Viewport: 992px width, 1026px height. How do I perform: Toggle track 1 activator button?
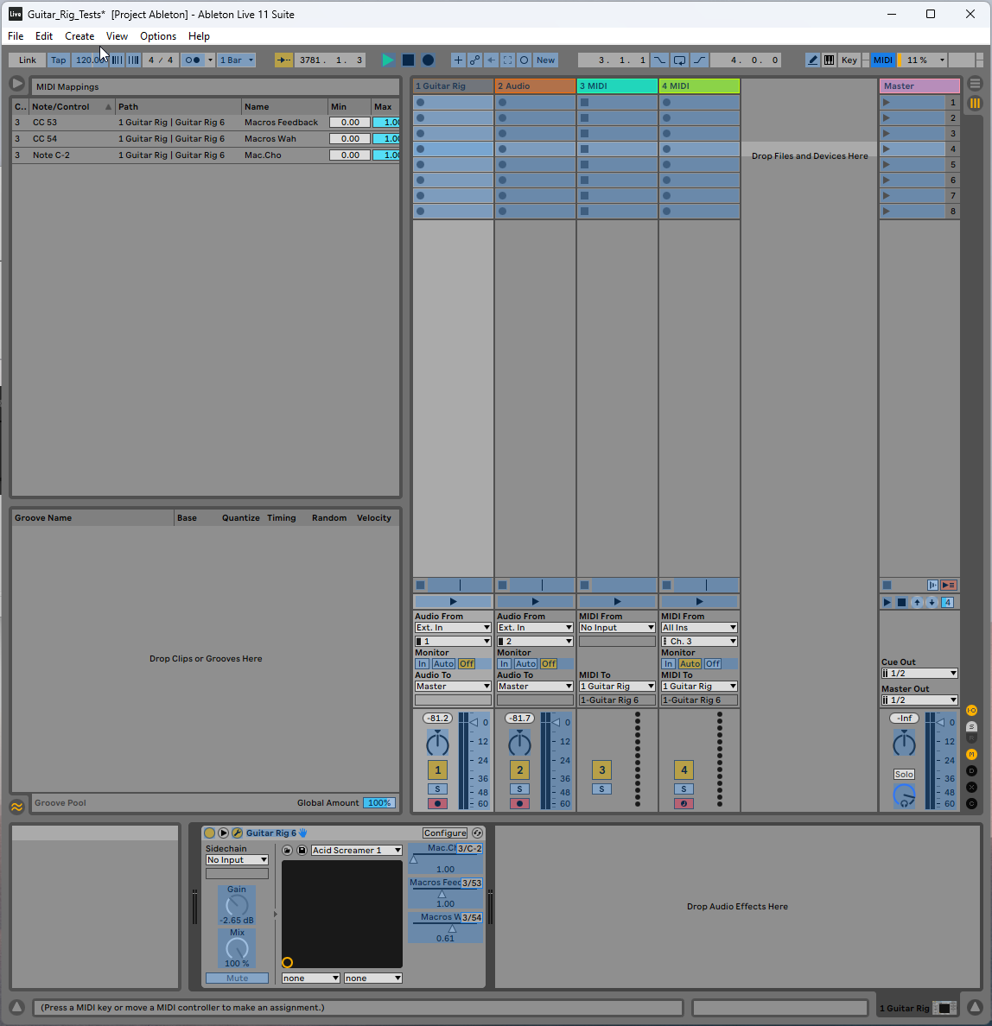[x=437, y=770]
